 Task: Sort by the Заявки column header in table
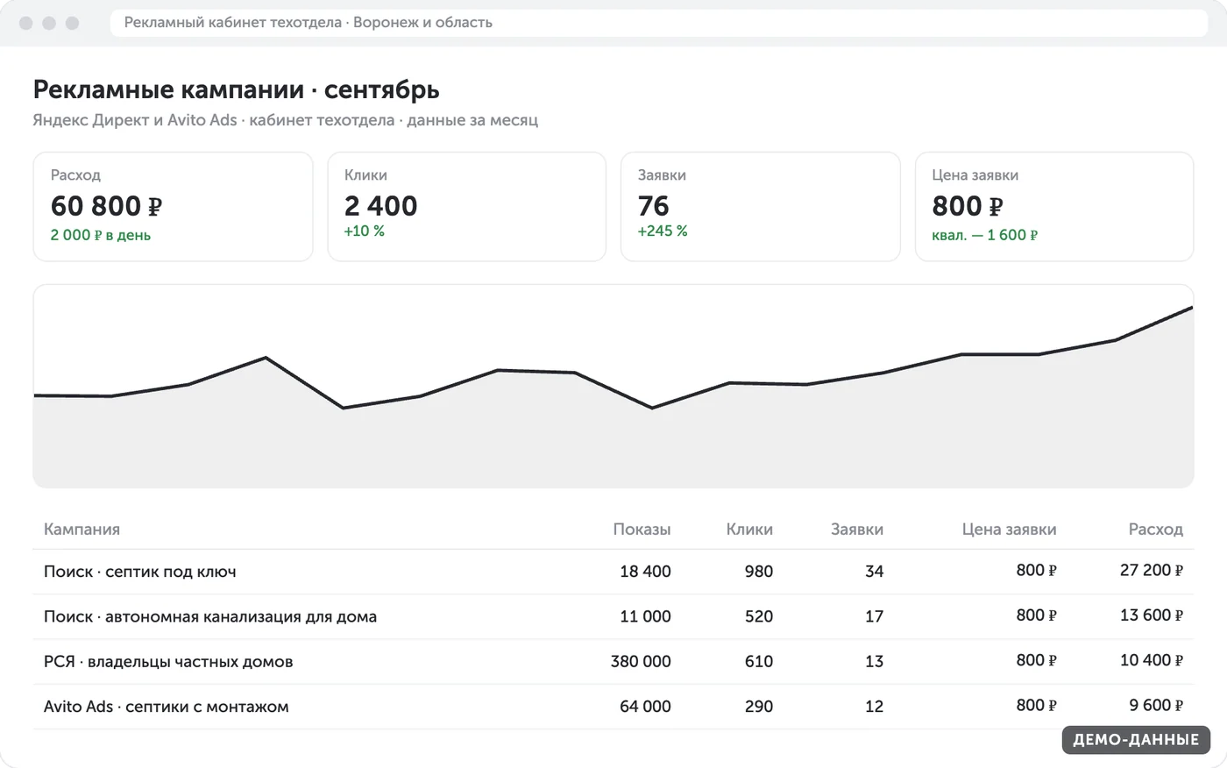coord(857,530)
